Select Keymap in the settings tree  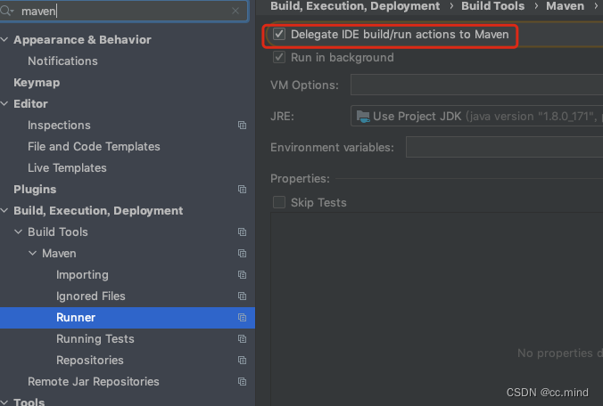pyautogui.click(x=35, y=83)
